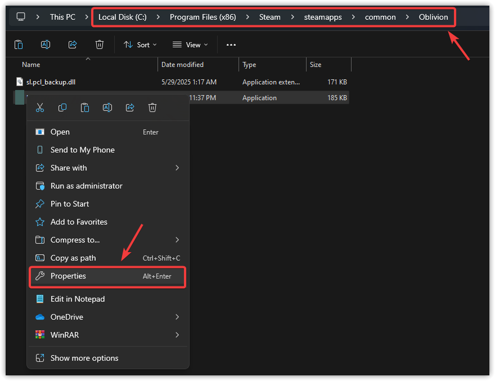
Task: Select Run as administrator
Action: point(86,186)
